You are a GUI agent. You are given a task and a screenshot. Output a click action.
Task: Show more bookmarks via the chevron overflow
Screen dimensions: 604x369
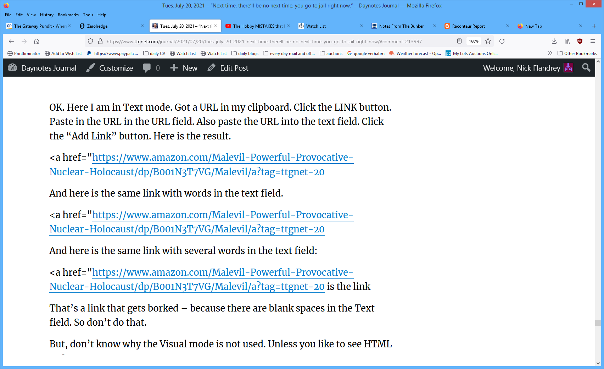550,53
